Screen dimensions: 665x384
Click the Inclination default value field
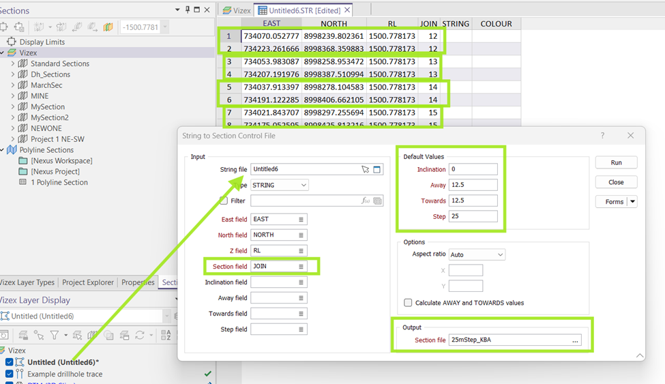point(473,169)
